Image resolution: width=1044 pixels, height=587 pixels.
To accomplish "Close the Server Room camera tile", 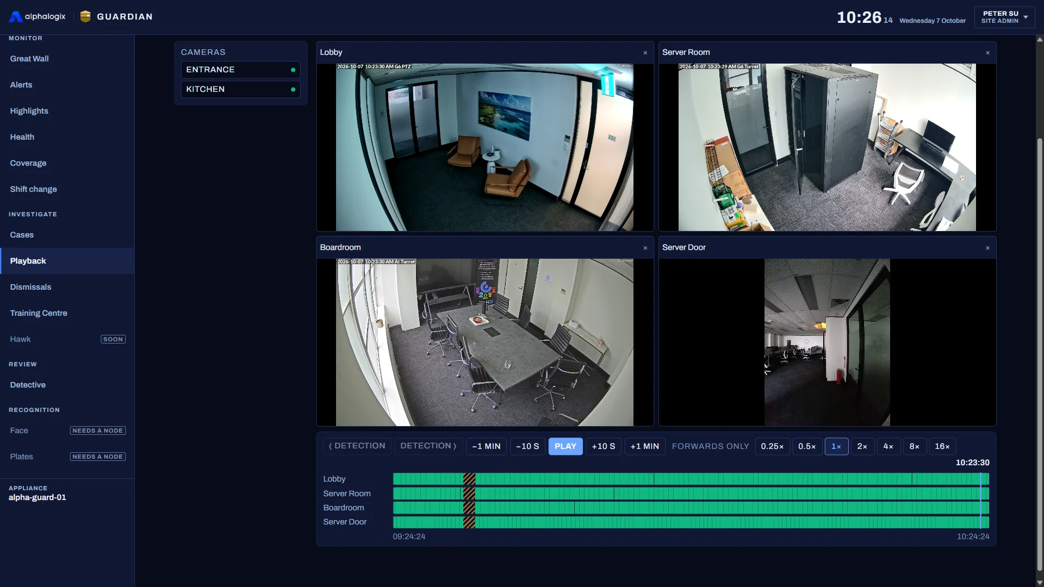I will 987,53.
